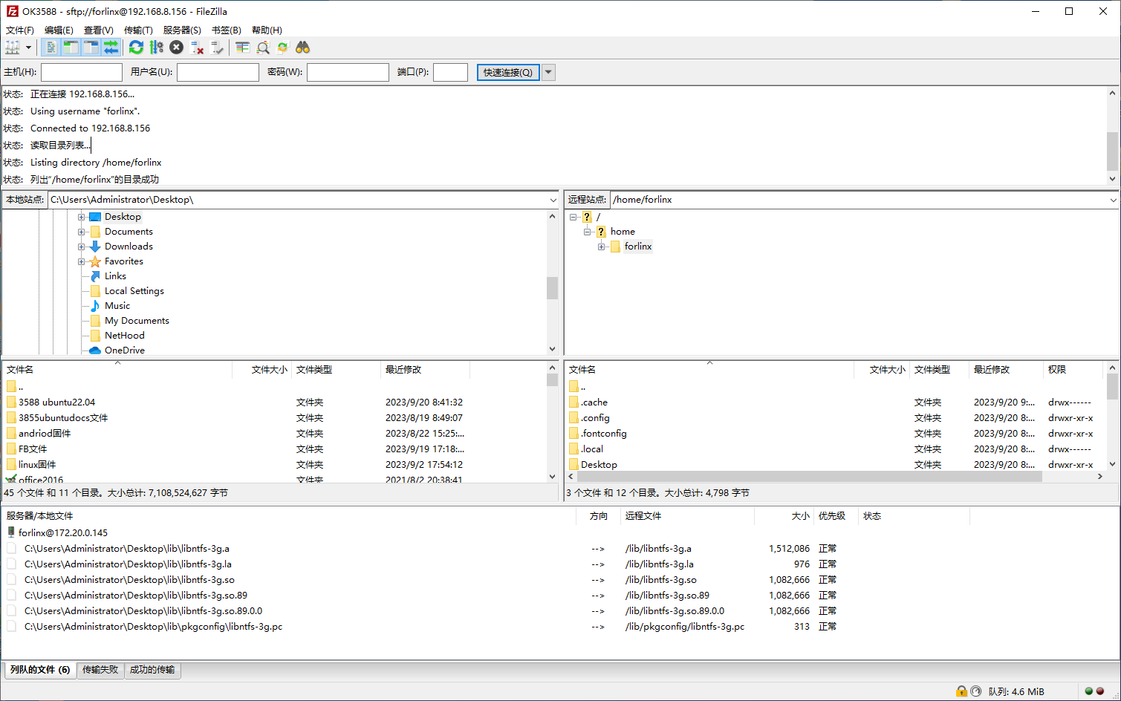Open the quick connect history dropdown
Image resolution: width=1121 pixels, height=701 pixels.
click(548, 72)
